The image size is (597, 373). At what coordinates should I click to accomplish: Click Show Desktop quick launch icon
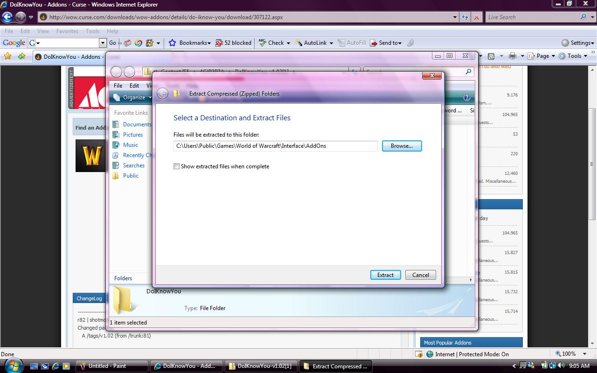[x=35, y=366]
